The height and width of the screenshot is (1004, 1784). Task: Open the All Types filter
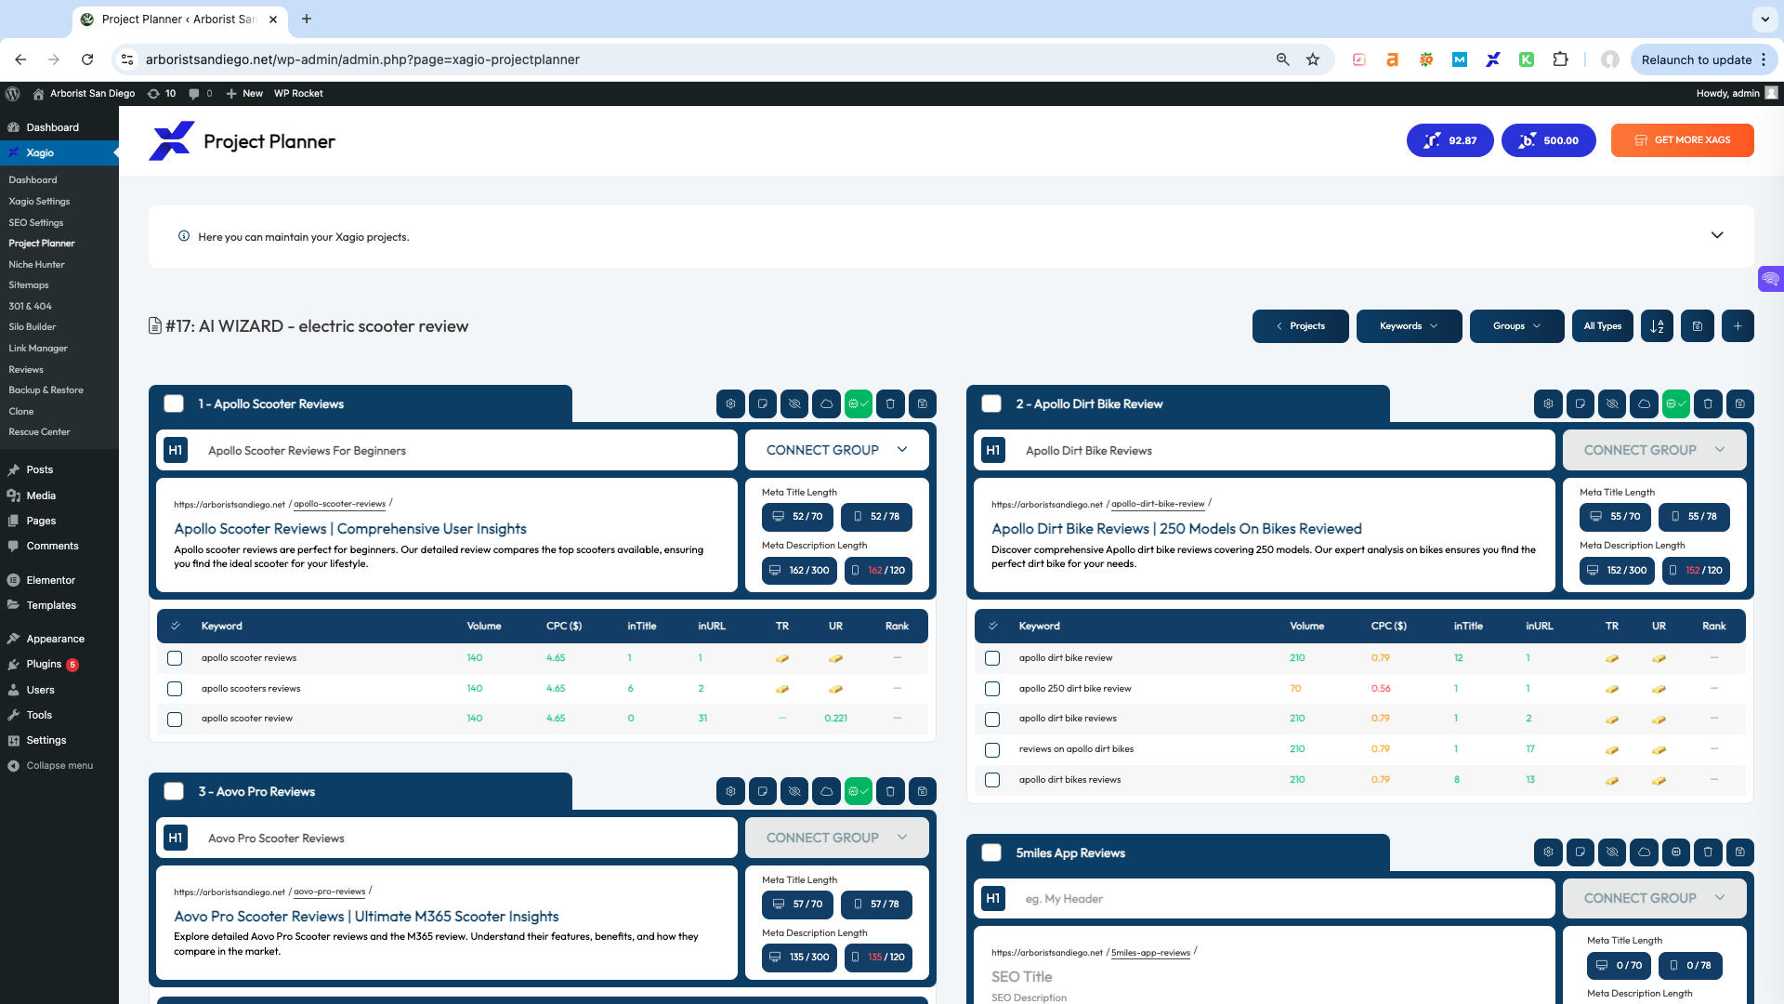click(x=1603, y=326)
